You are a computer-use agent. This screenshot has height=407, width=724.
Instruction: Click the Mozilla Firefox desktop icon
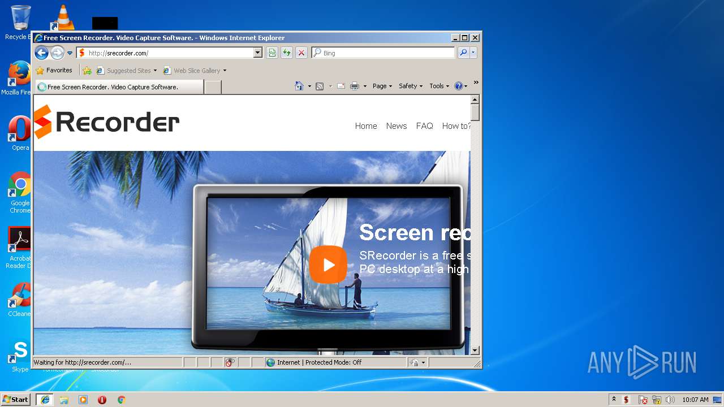[x=20, y=78]
